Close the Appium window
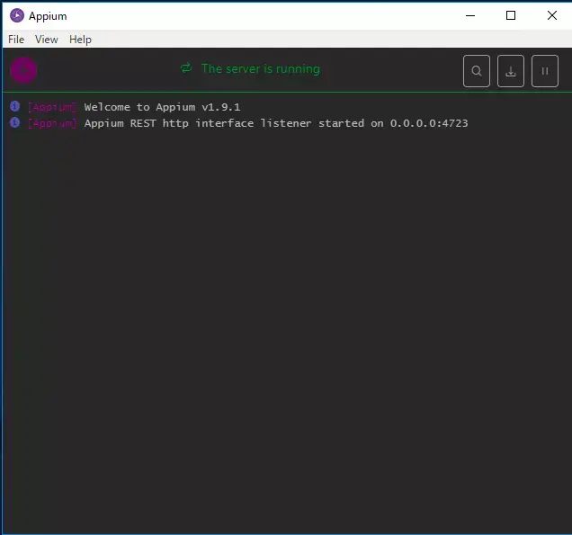 pyautogui.click(x=552, y=15)
